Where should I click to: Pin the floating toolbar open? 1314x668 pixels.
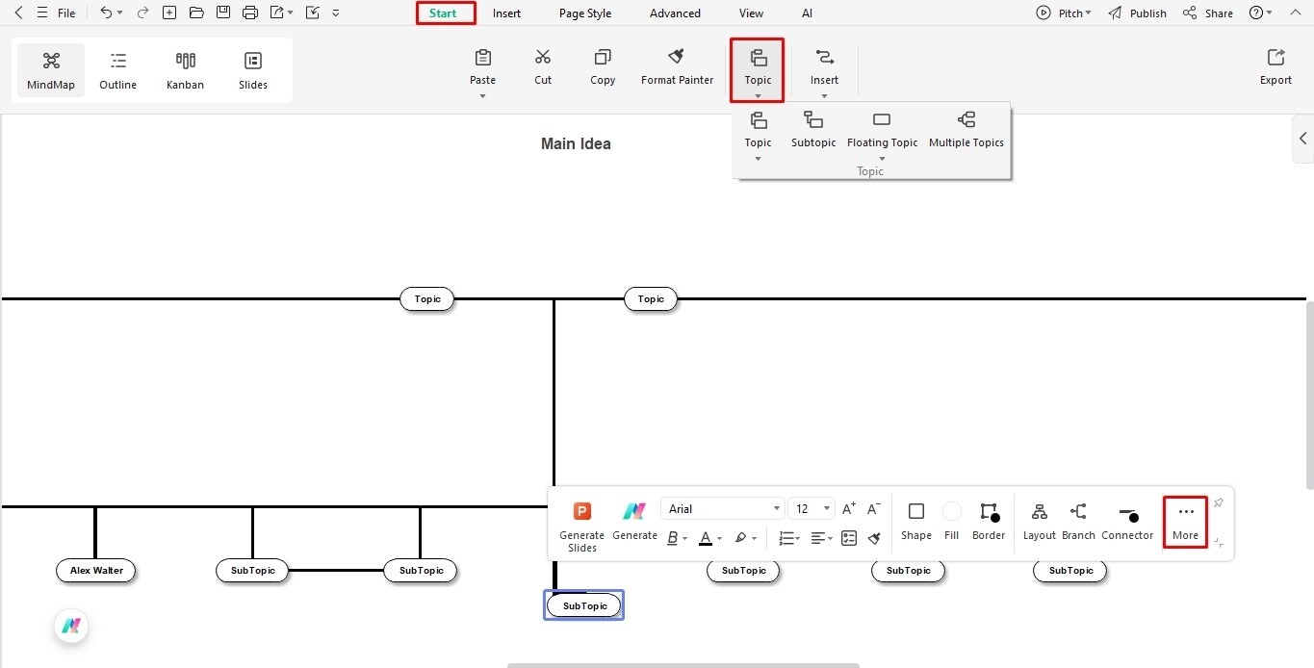pyautogui.click(x=1218, y=502)
